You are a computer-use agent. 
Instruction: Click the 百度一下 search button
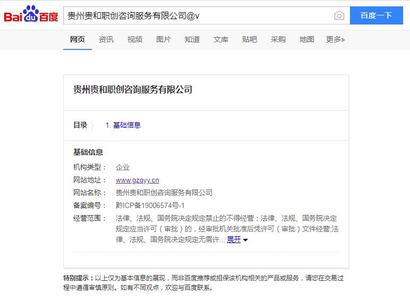click(376, 15)
